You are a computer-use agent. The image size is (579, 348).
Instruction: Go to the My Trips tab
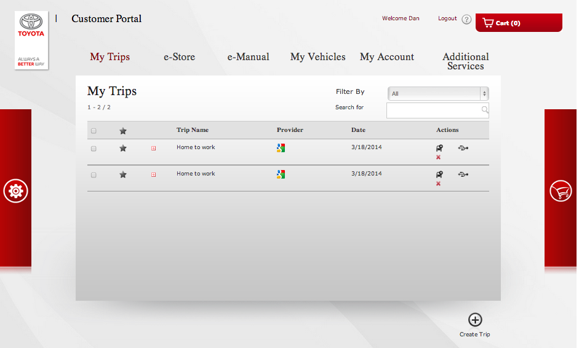(110, 56)
